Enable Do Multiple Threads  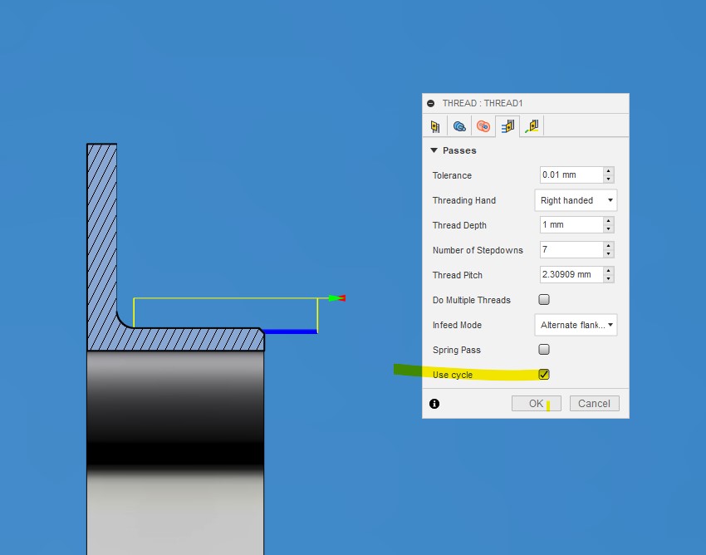(x=544, y=300)
